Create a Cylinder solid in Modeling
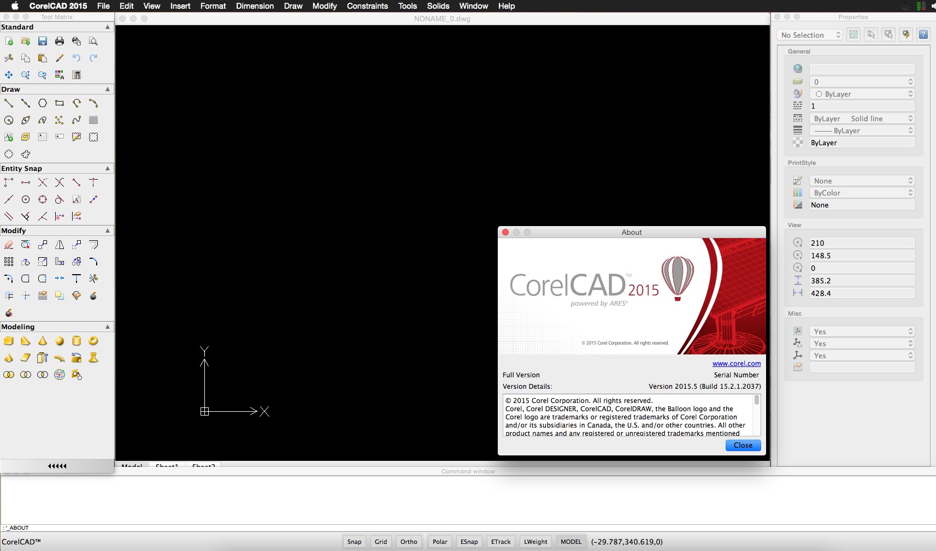 (x=76, y=341)
